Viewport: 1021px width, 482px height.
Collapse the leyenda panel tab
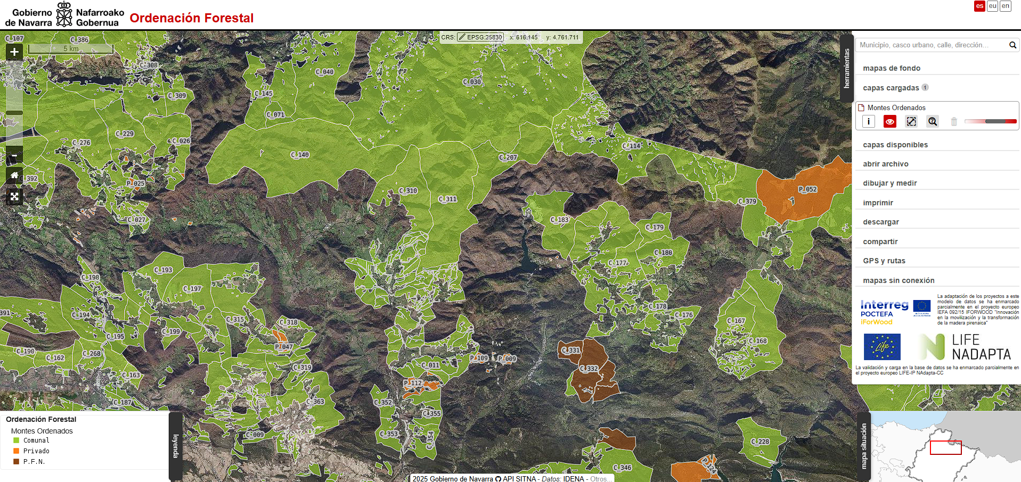[x=175, y=446]
